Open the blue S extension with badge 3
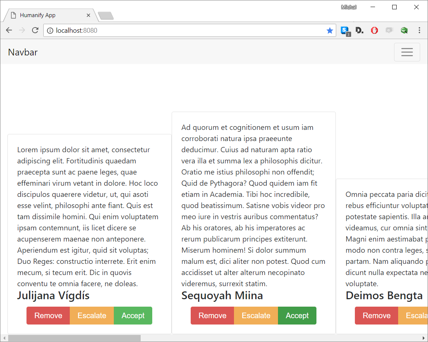 [x=345, y=31]
